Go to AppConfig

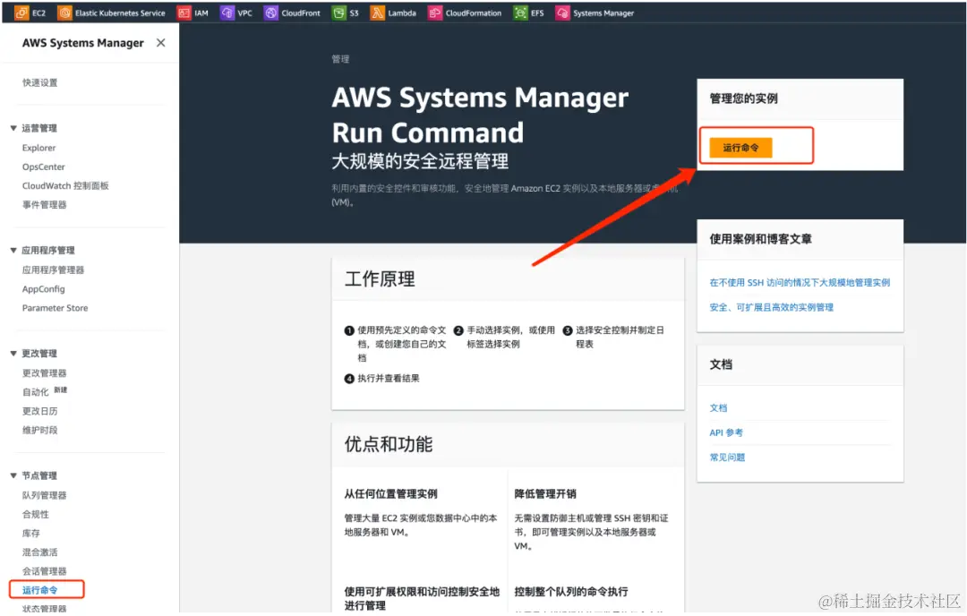point(43,289)
